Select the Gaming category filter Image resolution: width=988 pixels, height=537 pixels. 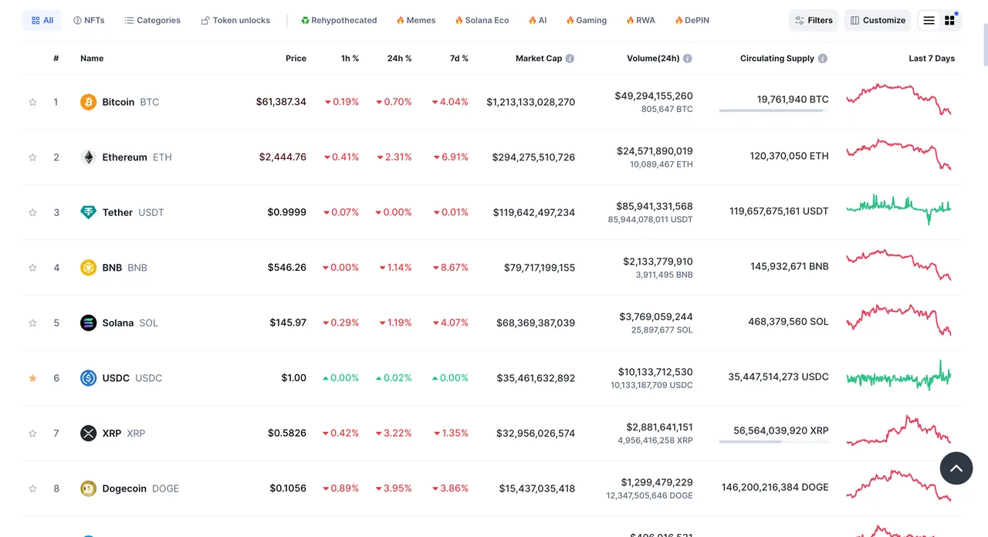tap(586, 20)
